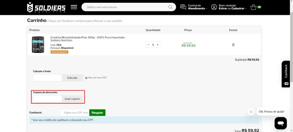Image resolution: width=293 pixels, height=132 pixels.
Task: Click the help question mark icon near CEP
Action: pos(86,78)
